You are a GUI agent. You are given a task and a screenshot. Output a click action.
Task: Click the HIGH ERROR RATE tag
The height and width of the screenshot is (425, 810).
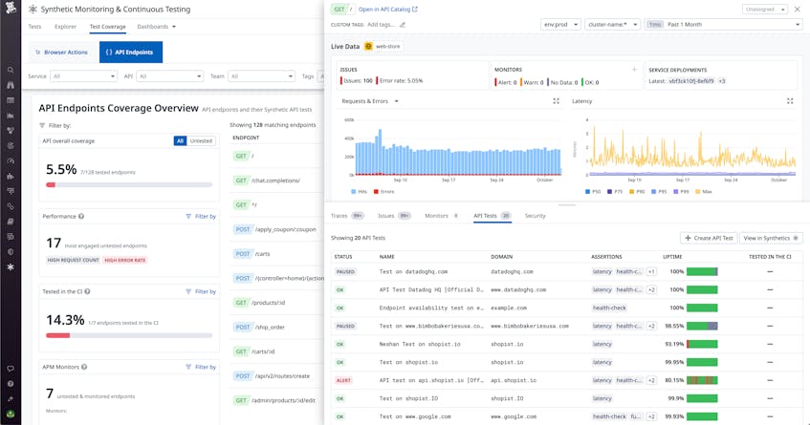125,260
